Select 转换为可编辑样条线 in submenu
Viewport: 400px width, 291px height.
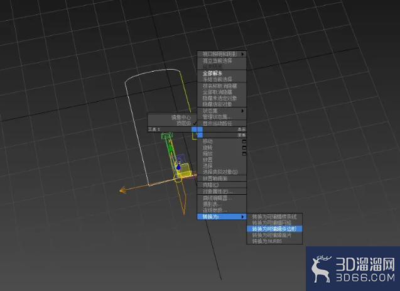tap(274, 217)
